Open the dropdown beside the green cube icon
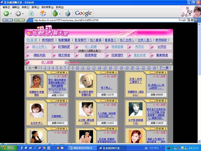 [60, 13]
